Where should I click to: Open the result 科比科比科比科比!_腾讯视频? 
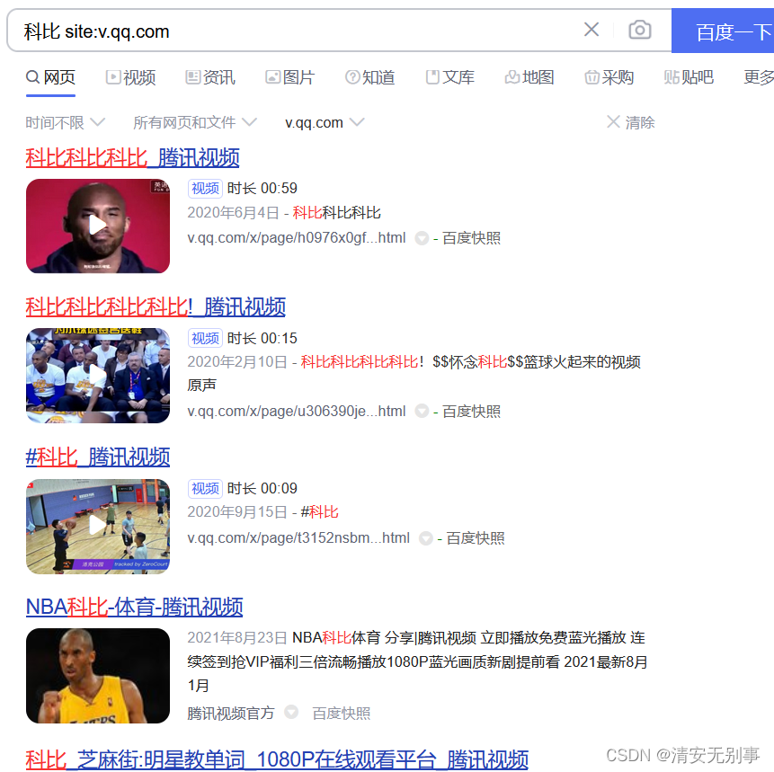click(x=156, y=307)
